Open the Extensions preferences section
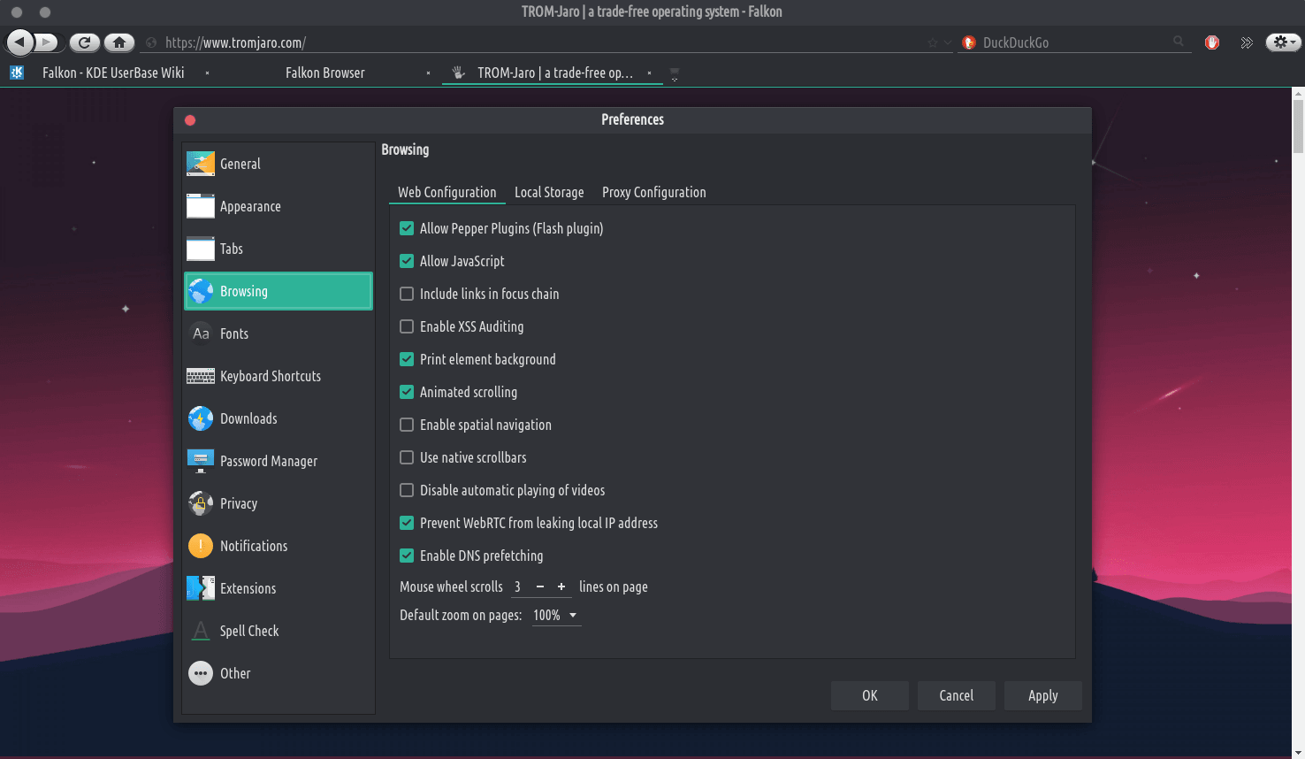1305x759 pixels. [x=248, y=588]
